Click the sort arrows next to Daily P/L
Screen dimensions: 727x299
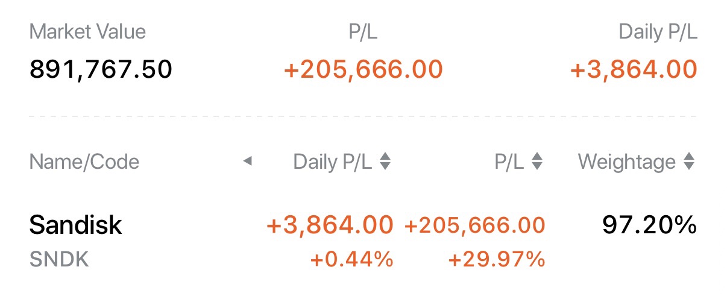385,162
